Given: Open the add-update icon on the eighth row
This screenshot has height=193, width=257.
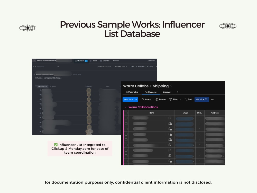Looking at the screenshot, I should tap(170, 156).
